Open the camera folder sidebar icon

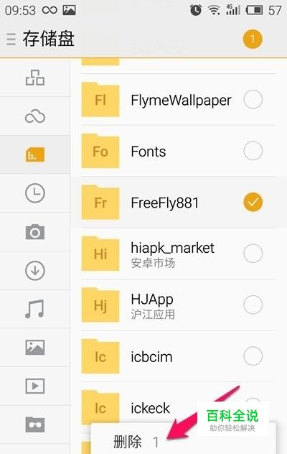(35, 232)
